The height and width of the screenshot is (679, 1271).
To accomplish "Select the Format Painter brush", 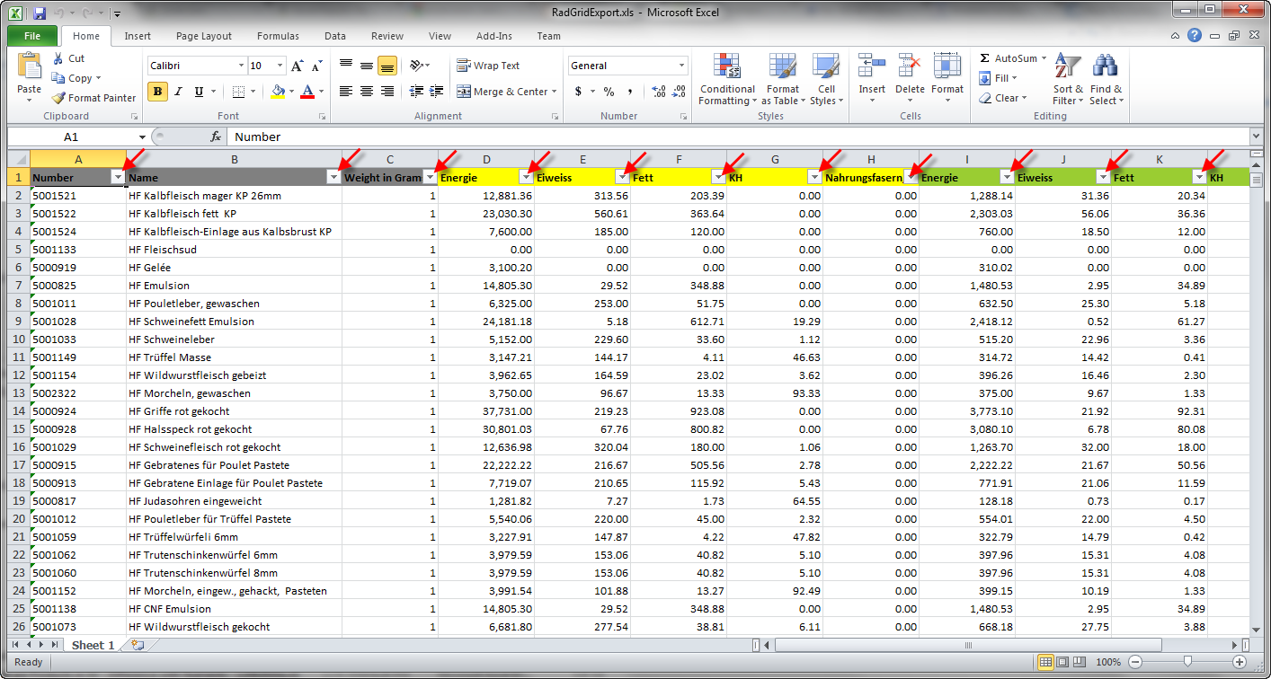I will [59, 98].
